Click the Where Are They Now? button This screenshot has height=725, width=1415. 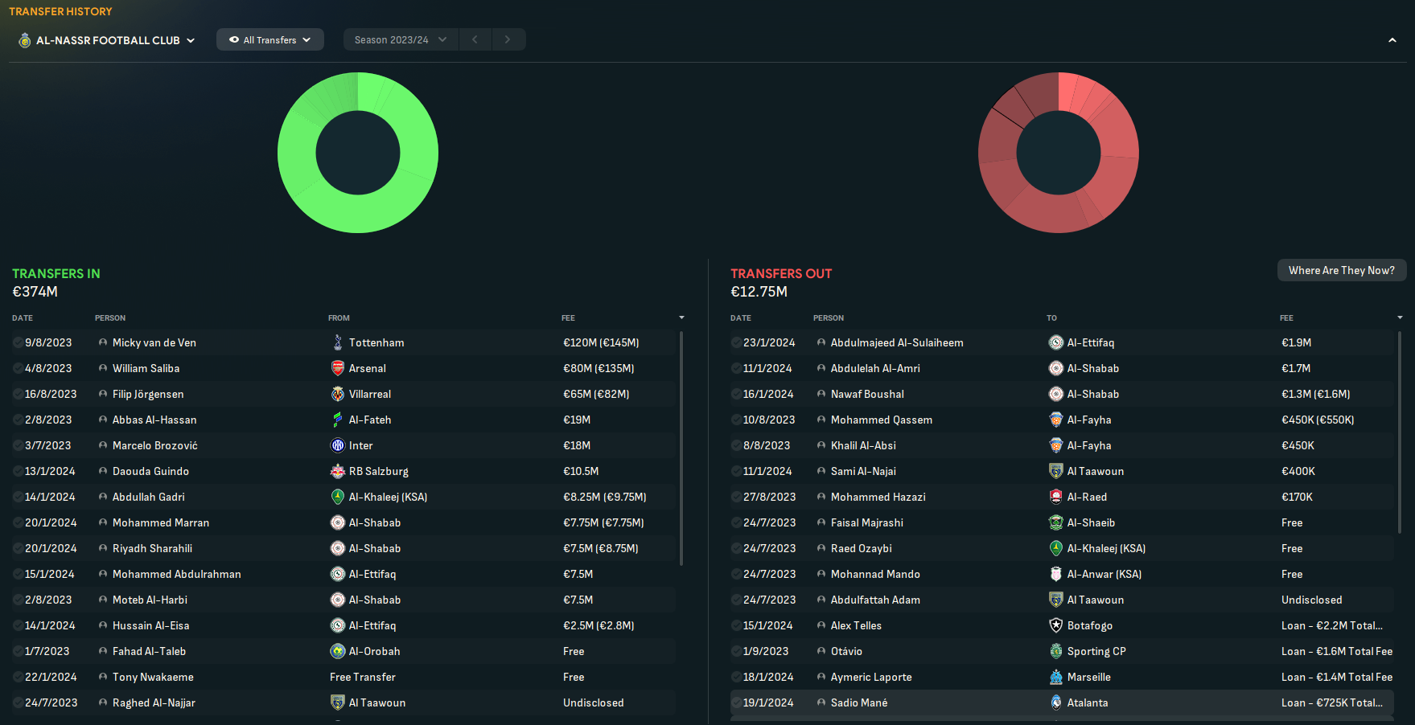point(1342,270)
